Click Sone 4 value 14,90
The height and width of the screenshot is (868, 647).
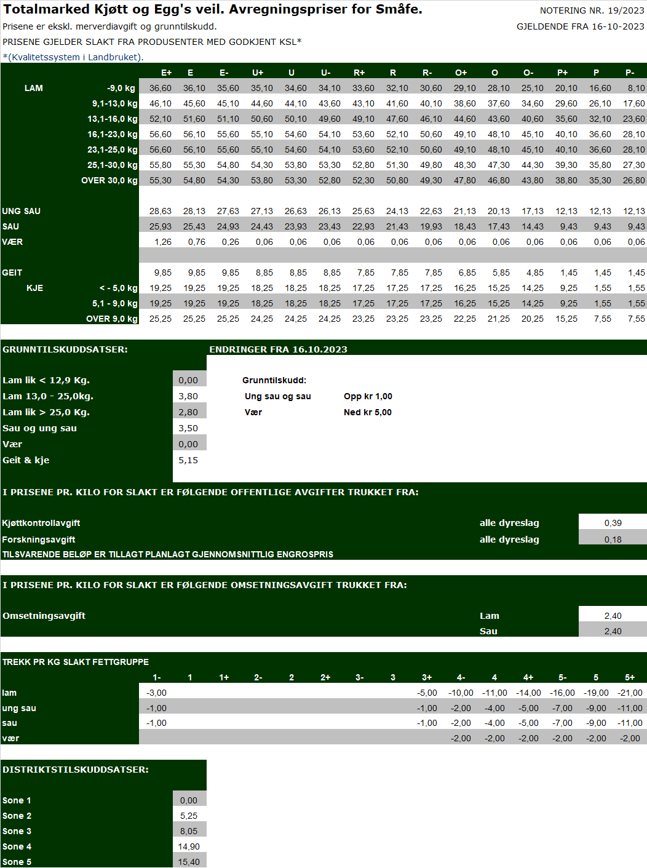[x=189, y=846]
